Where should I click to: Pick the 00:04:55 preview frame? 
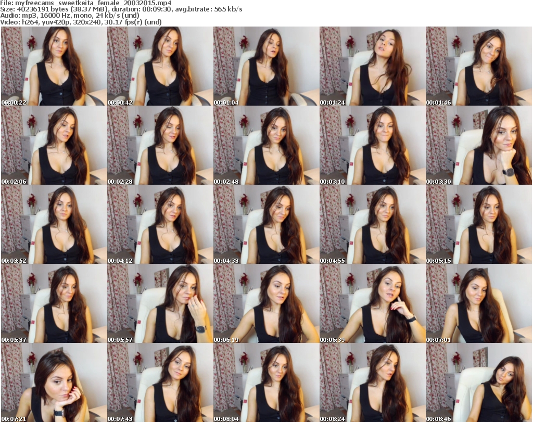(x=372, y=224)
